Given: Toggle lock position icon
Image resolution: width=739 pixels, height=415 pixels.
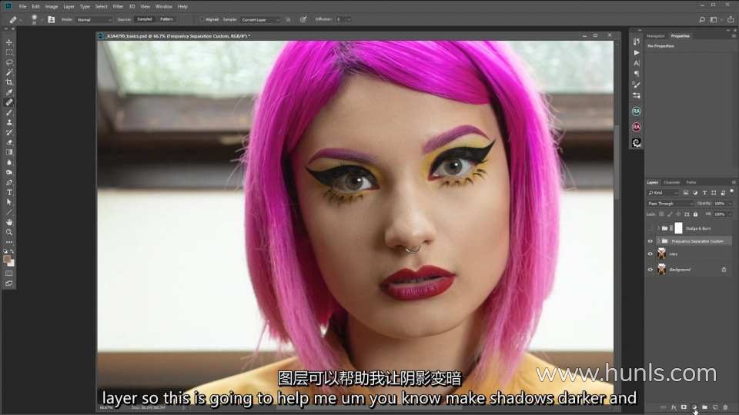Looking at the screenshot, I should point(678,214).
